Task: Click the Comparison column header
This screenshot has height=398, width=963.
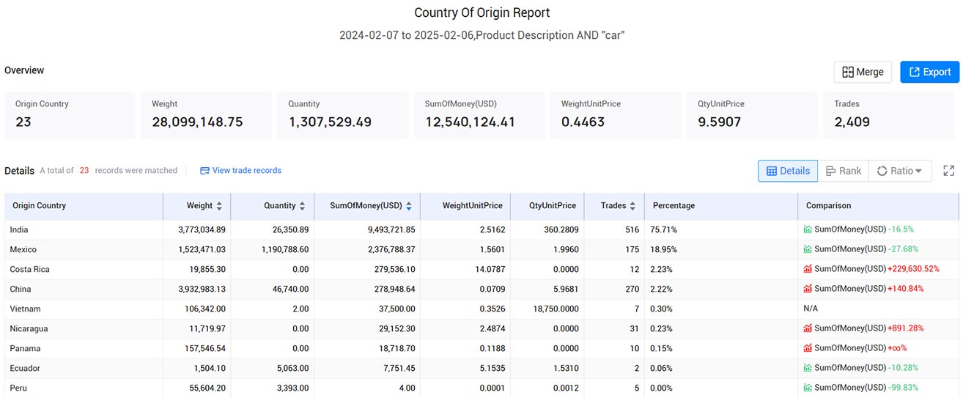Action: (x=828, y=206)
